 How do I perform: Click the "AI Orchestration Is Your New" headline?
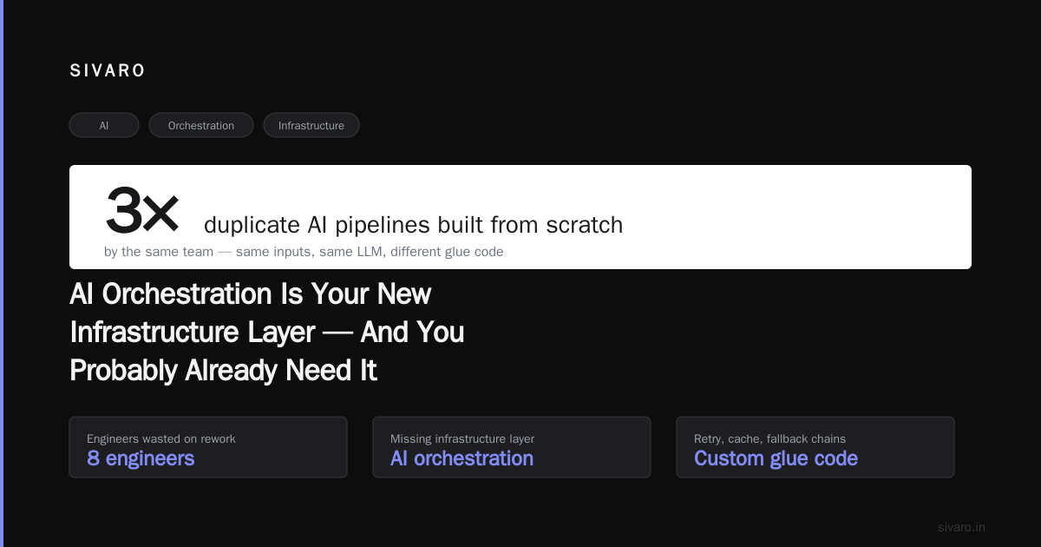(250, 294)
